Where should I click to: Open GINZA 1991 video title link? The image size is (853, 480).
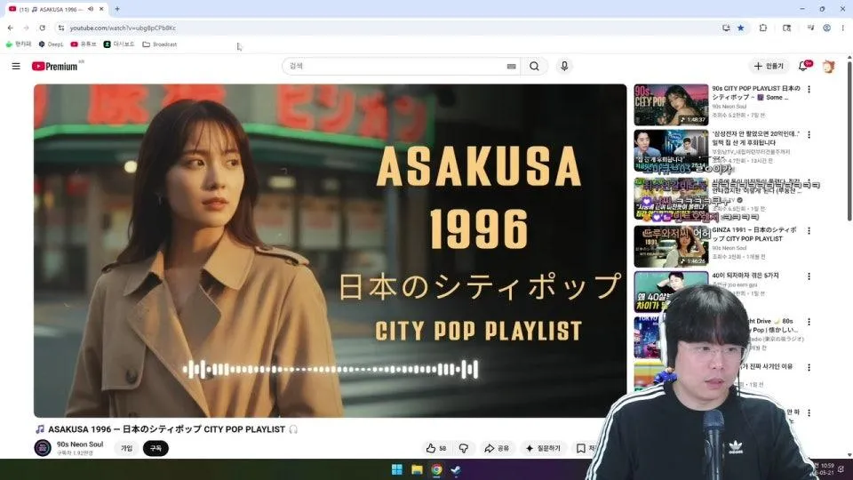(x=754, y=234)
